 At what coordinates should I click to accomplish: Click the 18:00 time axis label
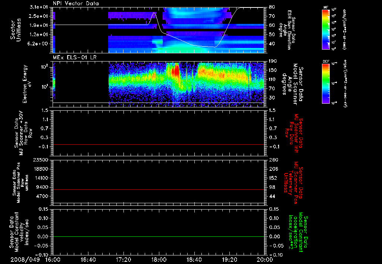pos(159,260)
